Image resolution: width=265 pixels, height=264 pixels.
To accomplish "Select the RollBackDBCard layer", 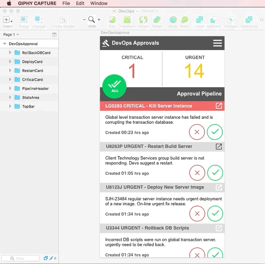I will [29, 53].
